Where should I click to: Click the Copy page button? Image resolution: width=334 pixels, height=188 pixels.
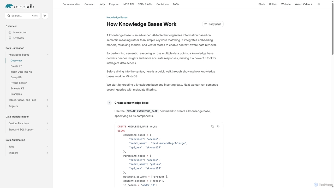[x=213, y=24]
